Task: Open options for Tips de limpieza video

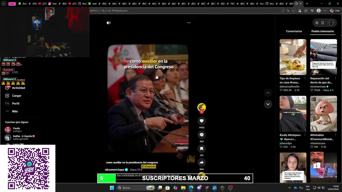Action: [305, 78]
